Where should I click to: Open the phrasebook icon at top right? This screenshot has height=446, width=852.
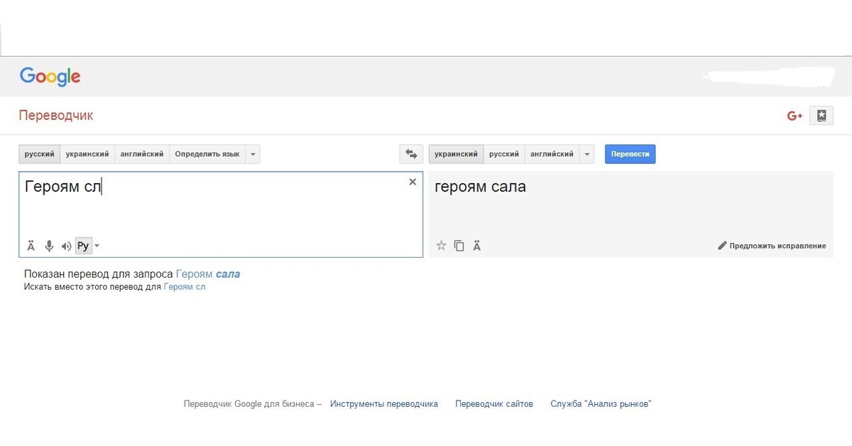point(821,116)
